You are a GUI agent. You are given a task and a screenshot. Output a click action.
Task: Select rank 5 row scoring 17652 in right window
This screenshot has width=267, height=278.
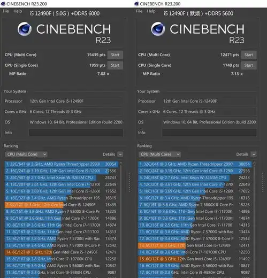(x=195, y=191)
